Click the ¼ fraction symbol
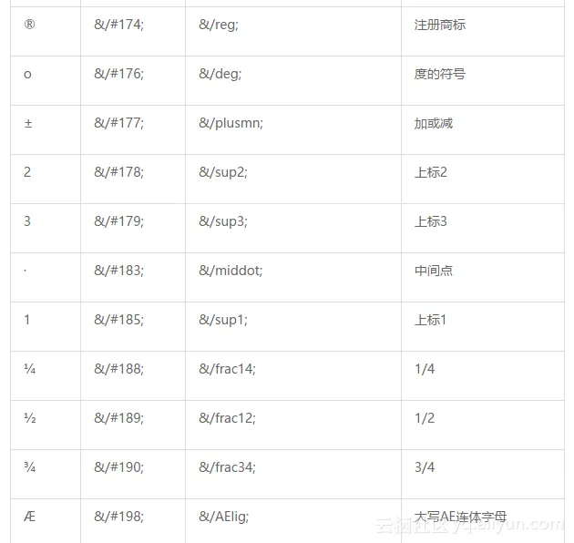The width and height of the screenshot is (574, 543). coord(29,369)
